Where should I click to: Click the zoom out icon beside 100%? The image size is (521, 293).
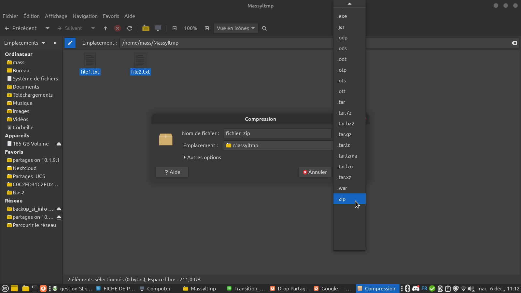point(175,28)
